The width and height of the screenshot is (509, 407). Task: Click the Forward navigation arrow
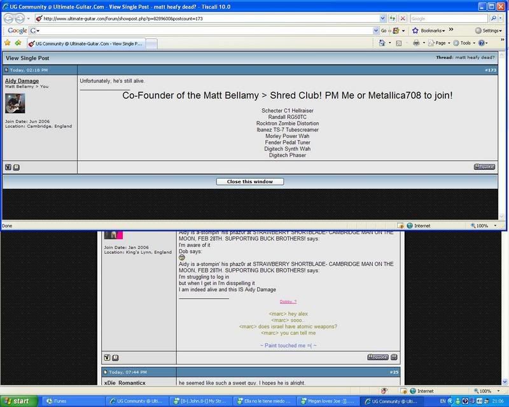[x=20, y=18]
